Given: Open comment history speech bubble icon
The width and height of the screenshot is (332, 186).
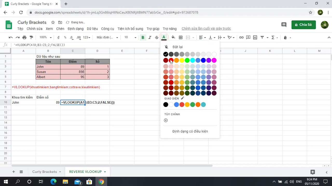Looking at the screenshot, I should pos(284,25).
